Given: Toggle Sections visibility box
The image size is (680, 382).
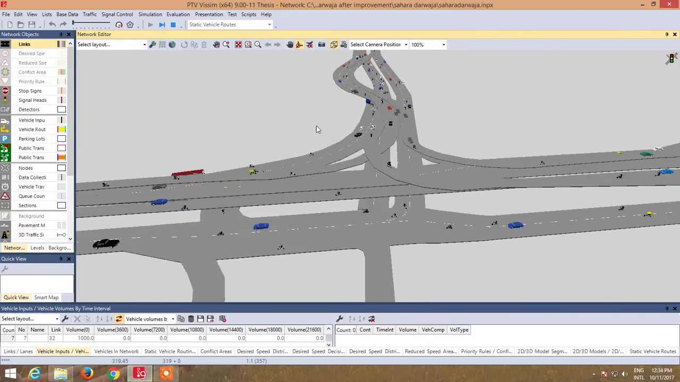Looking at the screenshot, I should [x=62, y=206].
